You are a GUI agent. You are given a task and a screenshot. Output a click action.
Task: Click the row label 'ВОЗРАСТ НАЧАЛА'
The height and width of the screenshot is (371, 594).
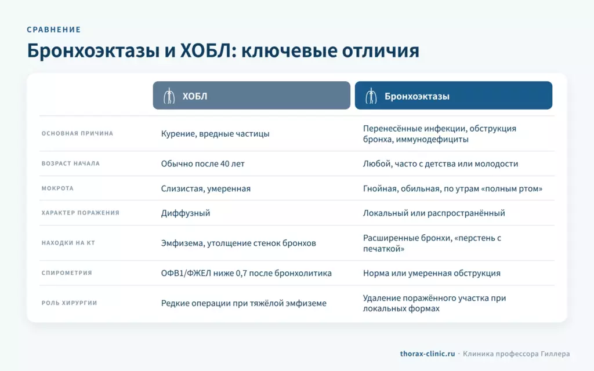click(x=70, y=163)
